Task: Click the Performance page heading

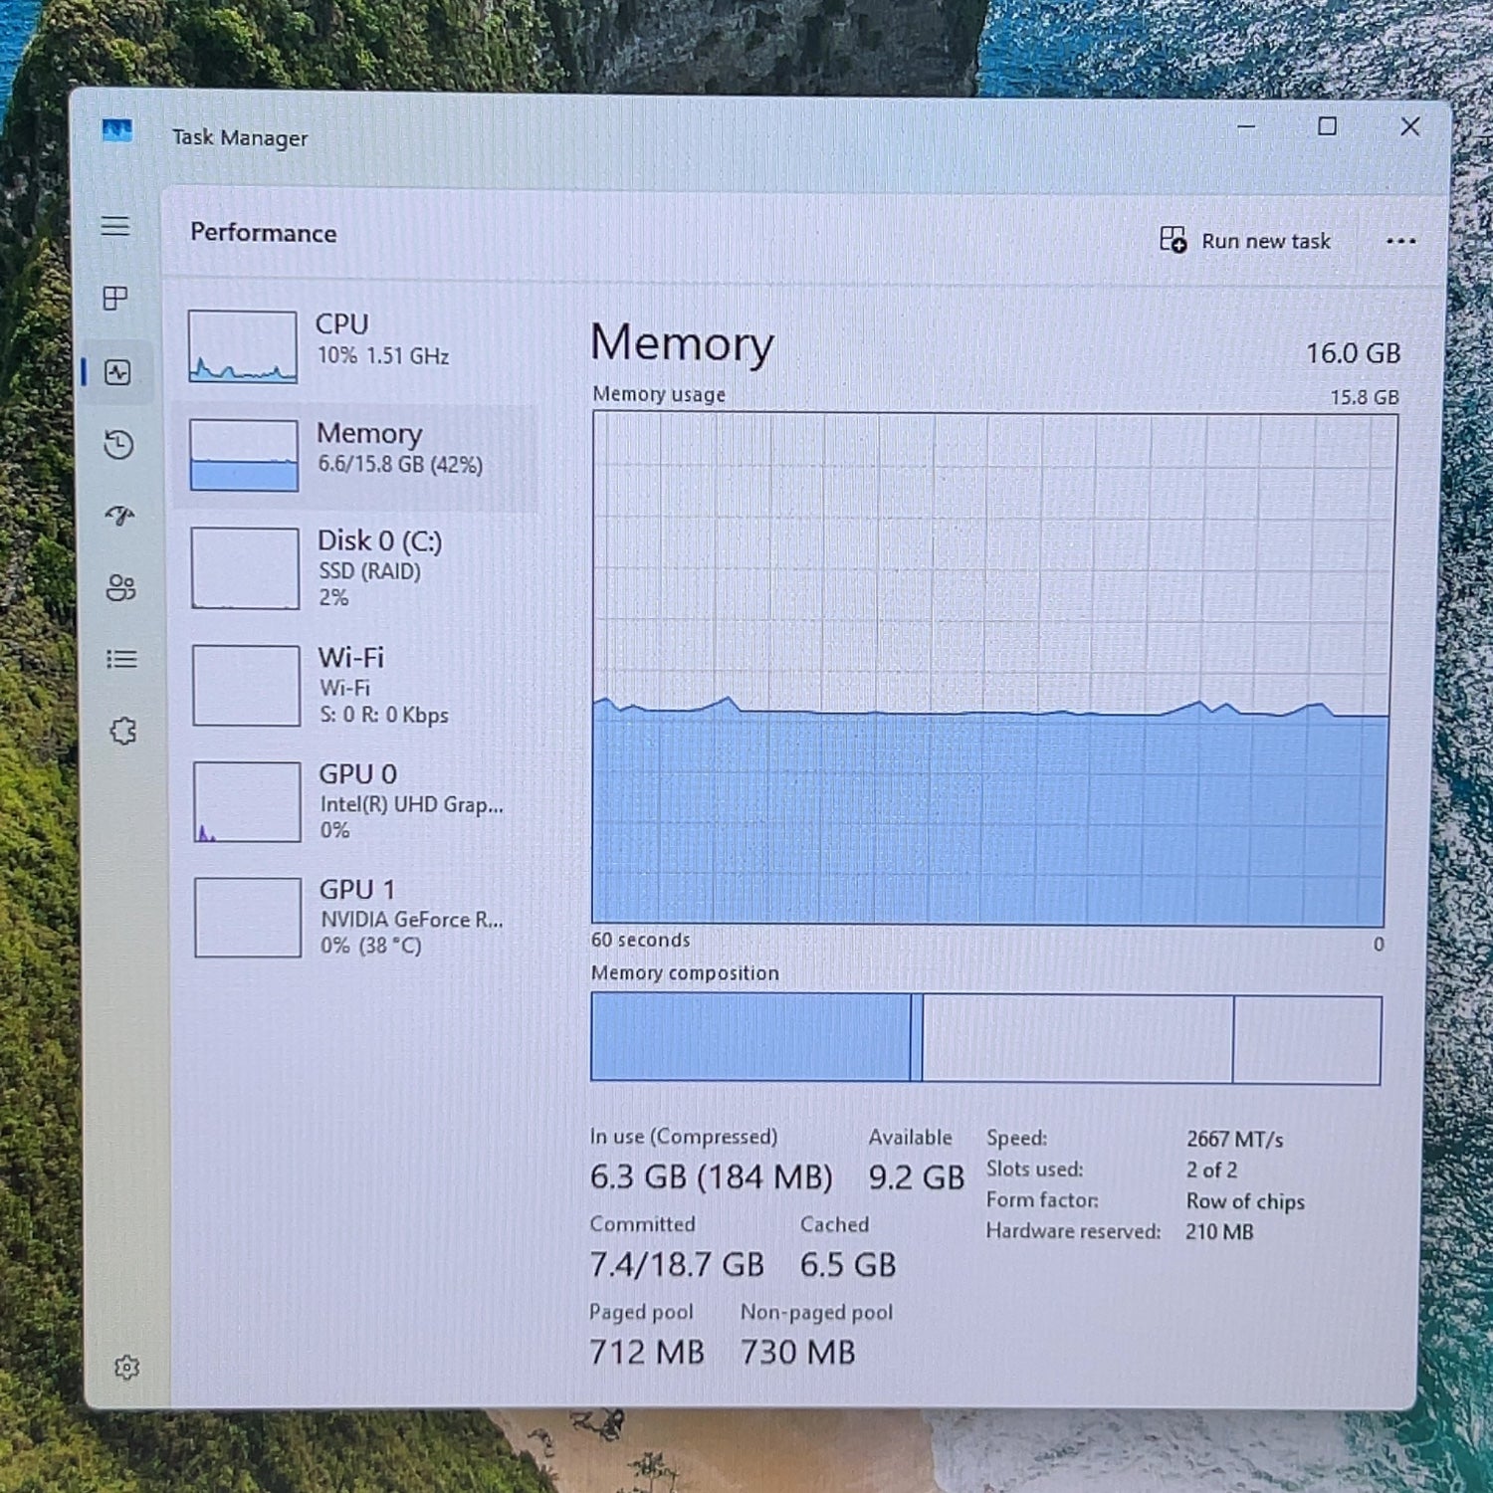Action: (264, 233)
